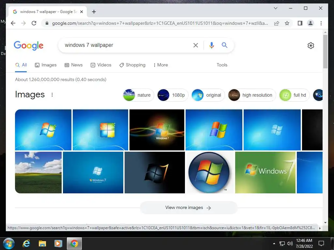This screenshot has width=334, height=250.
Task: Go back to the previous page
Action: [x=13, y=23]
